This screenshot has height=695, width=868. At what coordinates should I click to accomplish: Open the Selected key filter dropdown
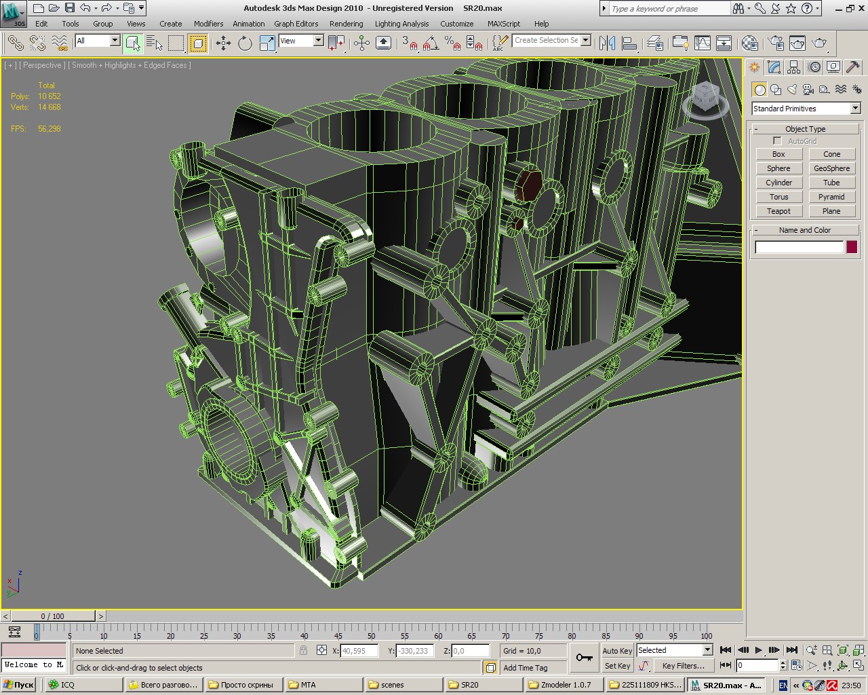674,650
